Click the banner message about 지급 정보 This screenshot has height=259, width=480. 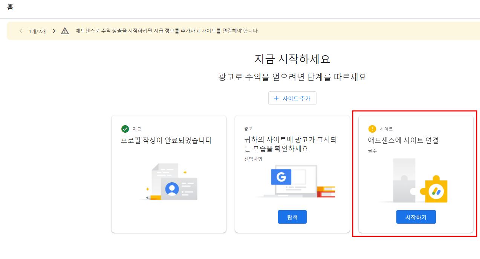pyautogui.click(x=167, y=31)
